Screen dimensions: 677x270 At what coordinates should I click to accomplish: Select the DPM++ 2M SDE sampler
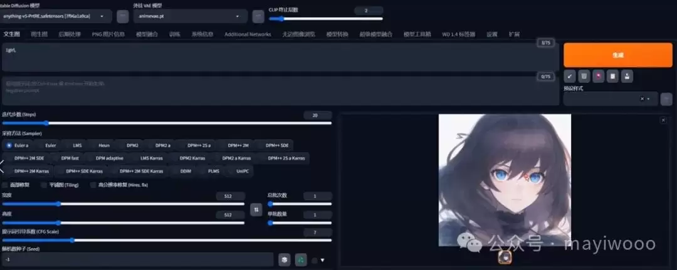(26, 158)
